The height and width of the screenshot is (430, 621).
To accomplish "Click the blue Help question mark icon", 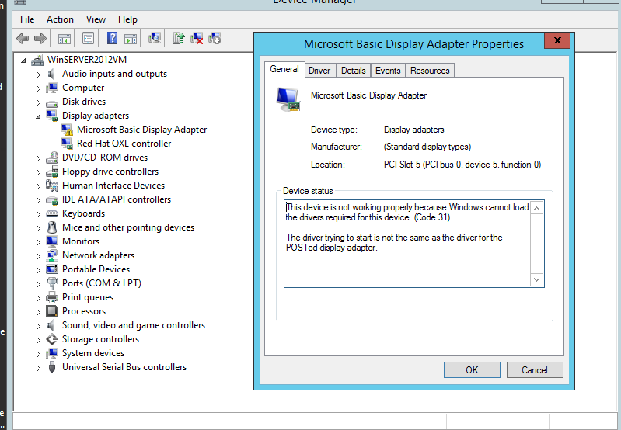I will [x=113, y=38].
